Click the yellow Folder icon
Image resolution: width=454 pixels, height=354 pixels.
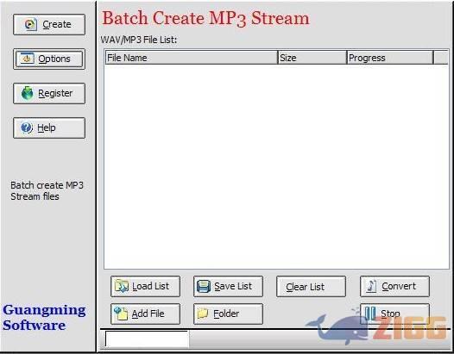[x=203, y=314]
